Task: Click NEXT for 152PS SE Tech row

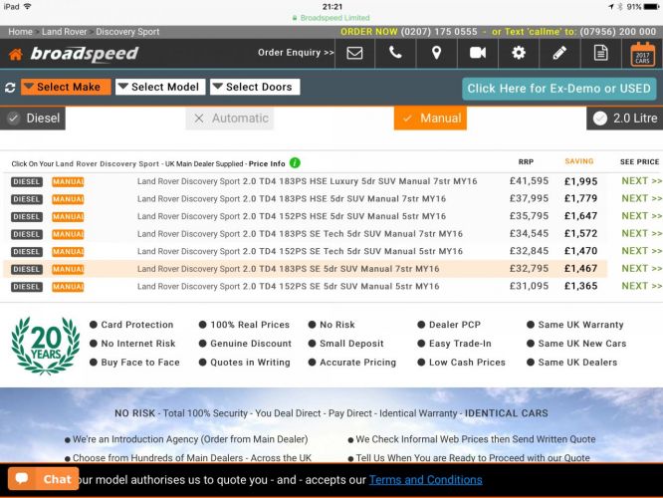Action: pos(641,251)
